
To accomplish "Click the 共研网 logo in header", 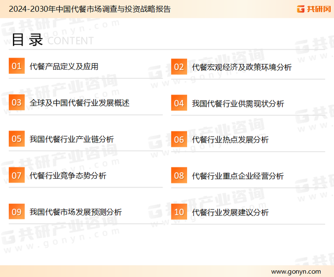I will tap(314, 9).
